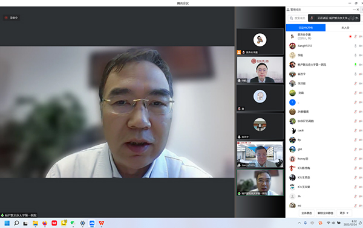The image size is (363, 228).
Task: Click the Firefox icon in the taskbar
Action: coord(45,223)
